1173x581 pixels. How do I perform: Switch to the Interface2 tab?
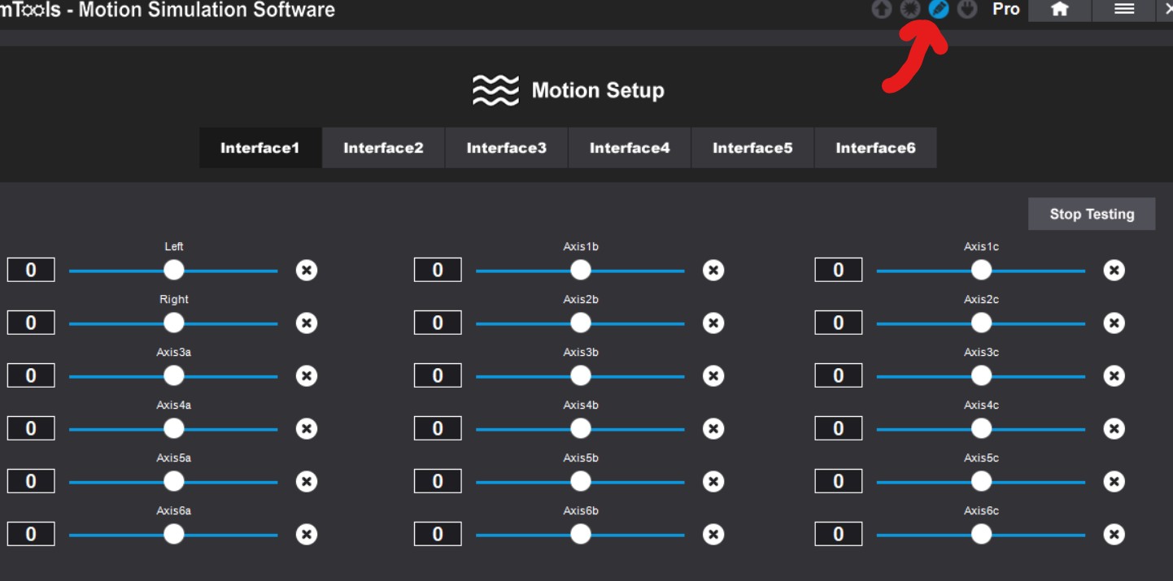(x=383, y=148)
